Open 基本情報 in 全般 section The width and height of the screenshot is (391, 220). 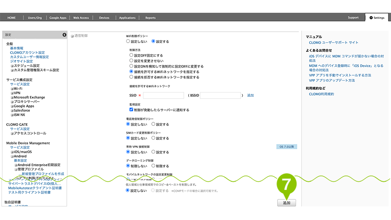point(16,48)
